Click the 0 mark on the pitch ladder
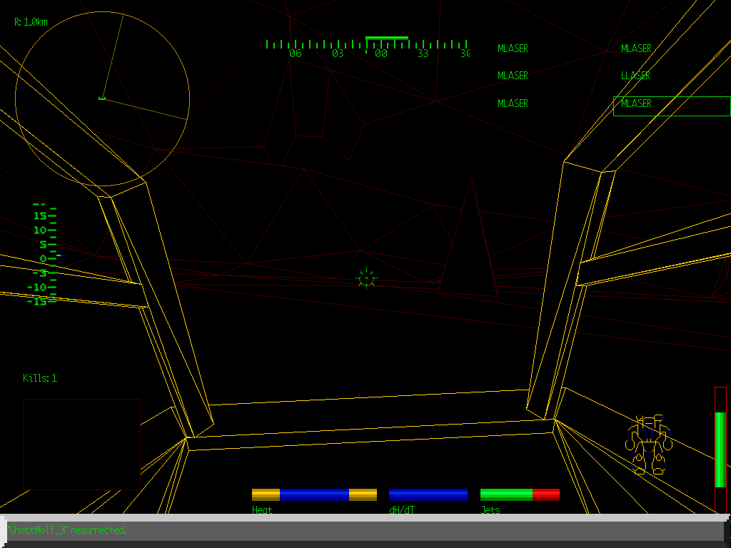The width and height of the screenshot is (731, 548). [43, 258]
